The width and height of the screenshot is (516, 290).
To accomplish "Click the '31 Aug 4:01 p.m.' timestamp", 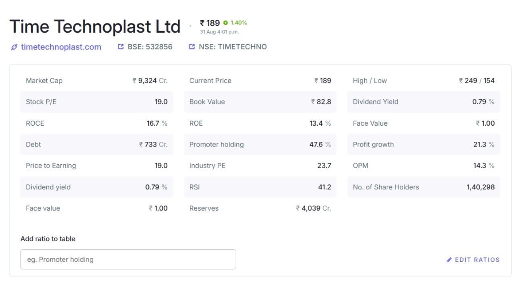I will tap(219, 32).
